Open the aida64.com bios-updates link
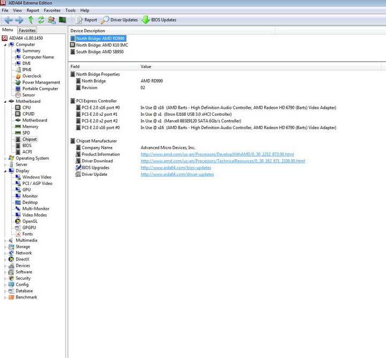The height and width of the screenshot is (358, 386). point(176,168)
